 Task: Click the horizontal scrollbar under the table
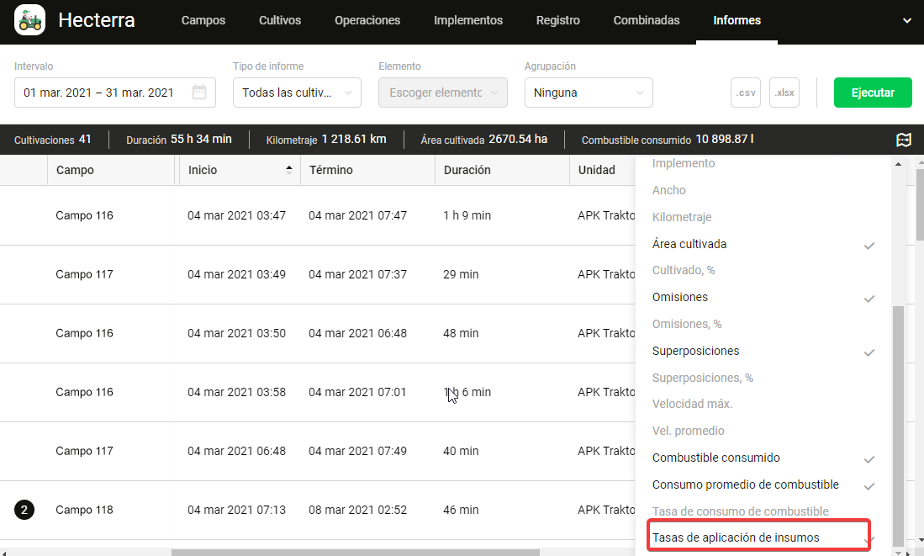coord(355,553)
